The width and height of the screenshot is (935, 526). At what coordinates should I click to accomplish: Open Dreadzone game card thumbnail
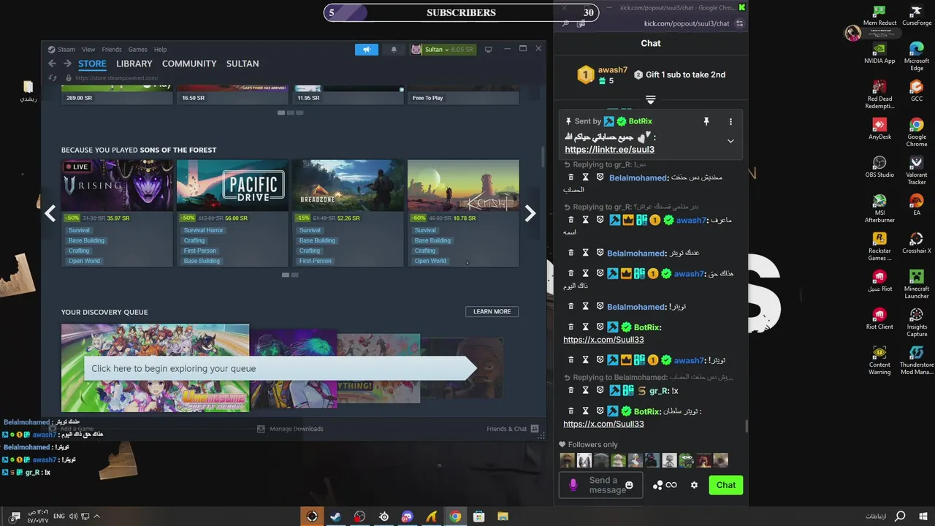coord(348,186)
